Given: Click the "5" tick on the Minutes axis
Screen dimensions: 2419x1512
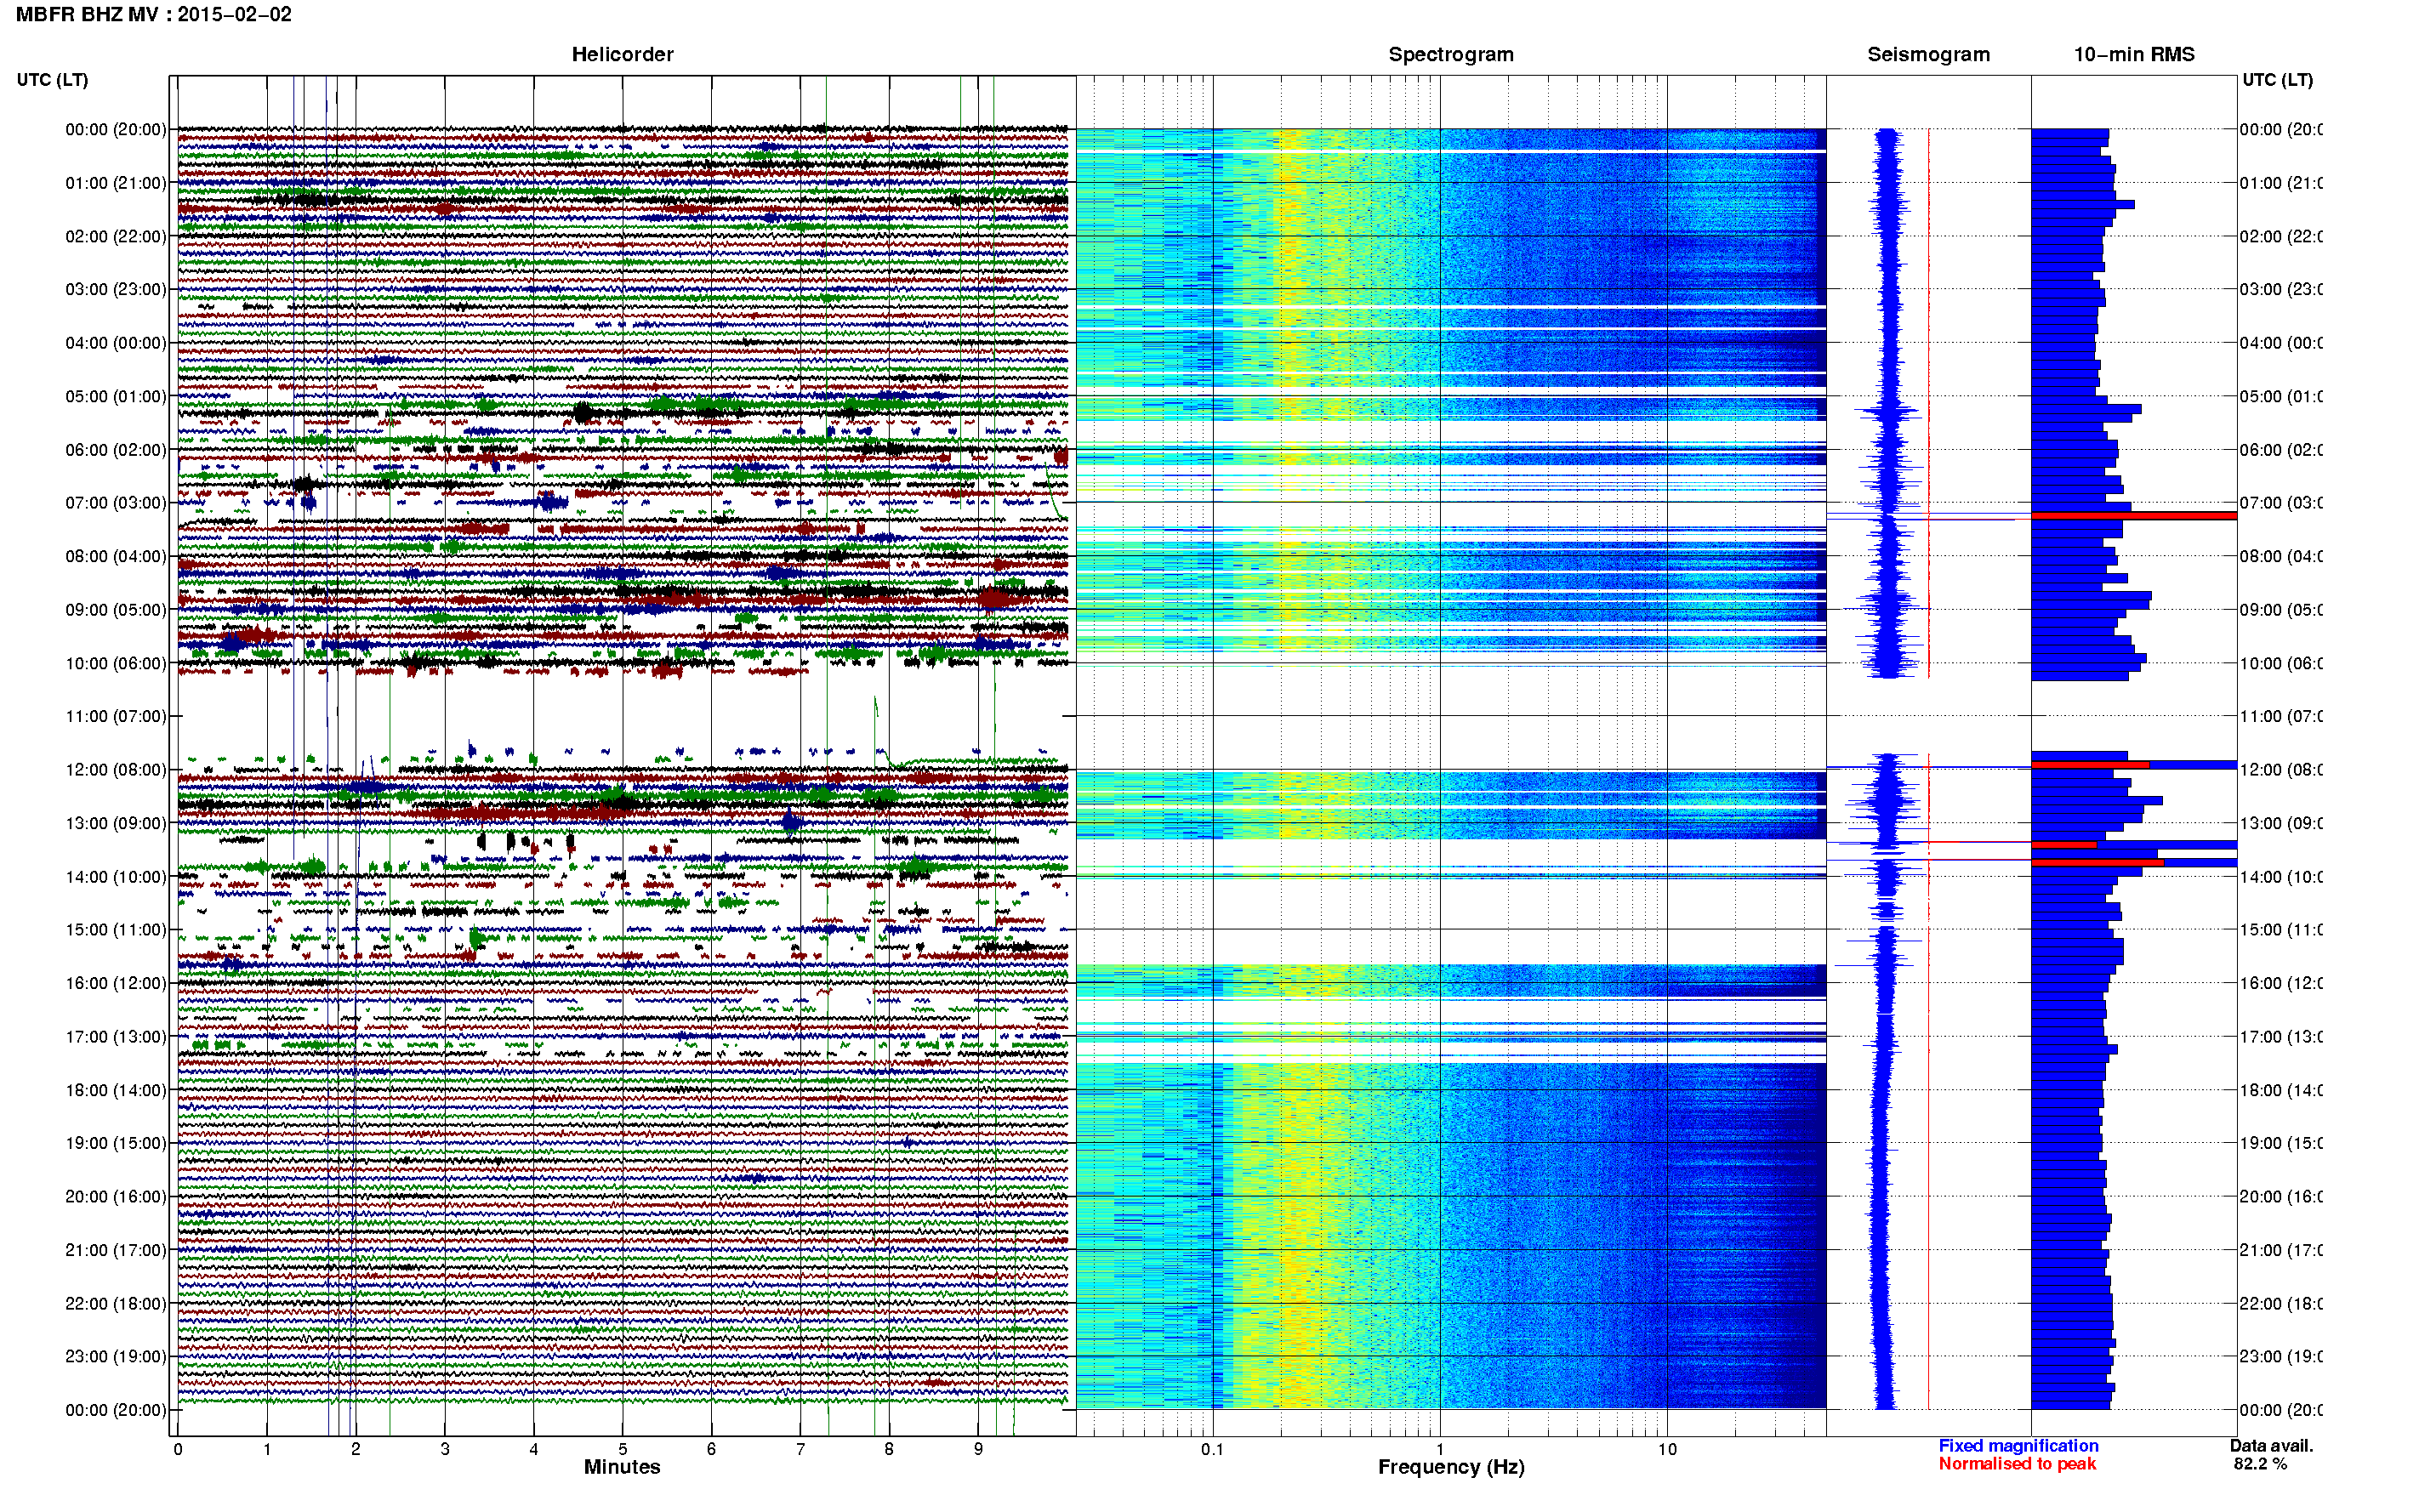Looking at the screenshot, I should tap(622, 1449).
